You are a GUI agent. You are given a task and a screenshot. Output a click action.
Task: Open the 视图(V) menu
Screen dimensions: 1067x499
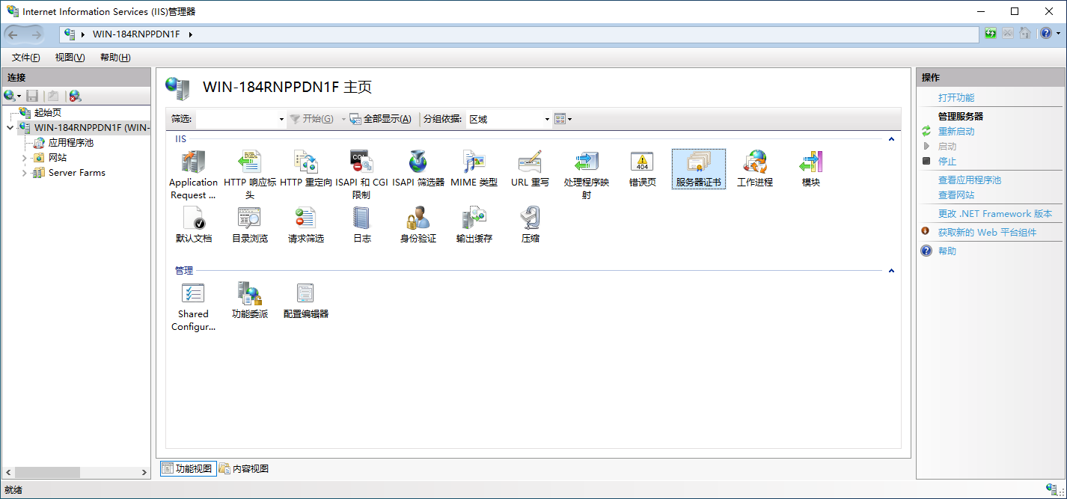pos(70,58)
